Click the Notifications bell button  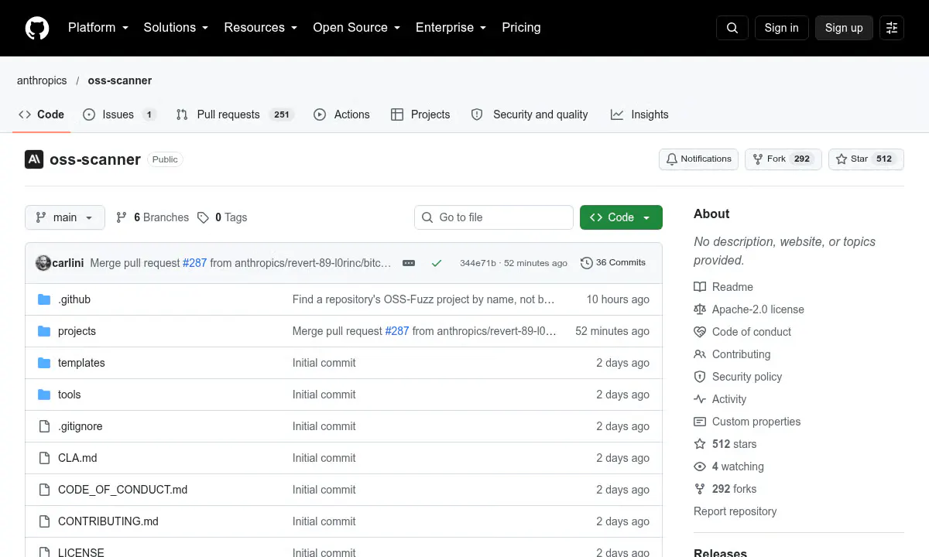(x=698, y=159)
